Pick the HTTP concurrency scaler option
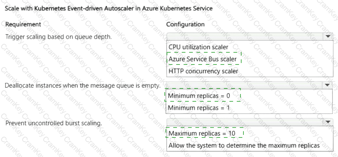The height and width of the screenshot is (157, 338). (x=203, y=71)
